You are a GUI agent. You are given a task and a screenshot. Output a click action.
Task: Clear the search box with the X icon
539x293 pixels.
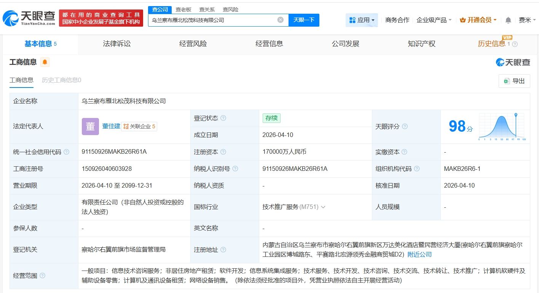pos(281,20)
